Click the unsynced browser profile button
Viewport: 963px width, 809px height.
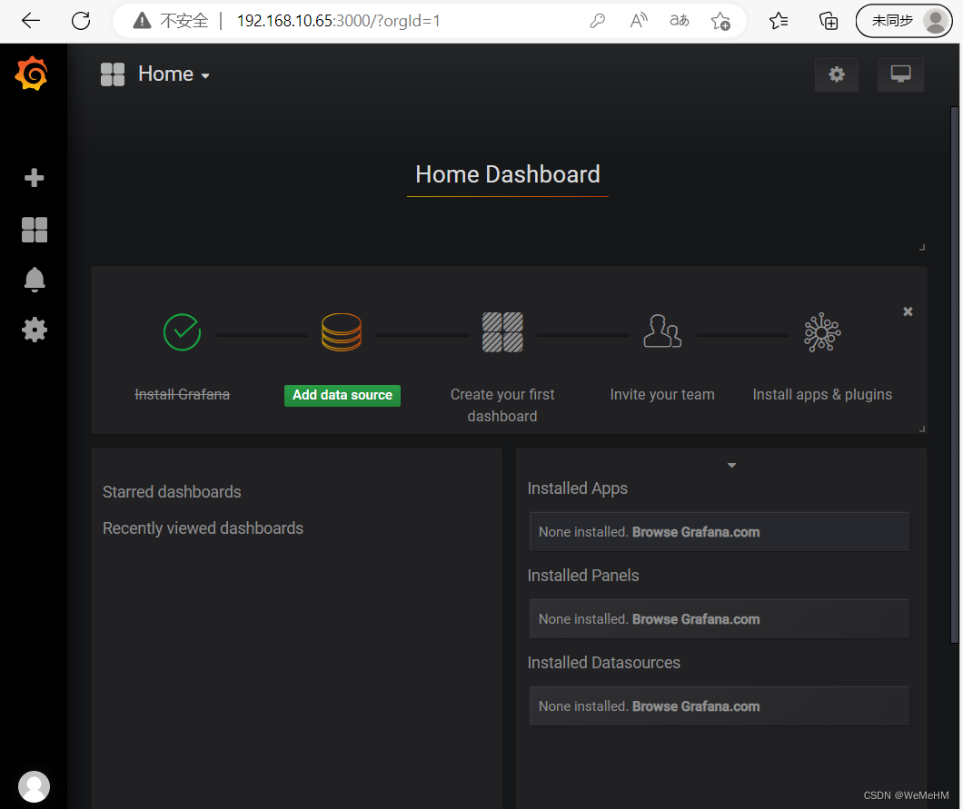[903, 21]
